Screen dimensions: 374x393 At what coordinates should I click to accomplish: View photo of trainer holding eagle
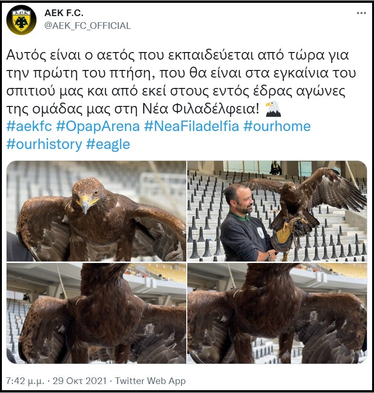(x=277, y=211)
